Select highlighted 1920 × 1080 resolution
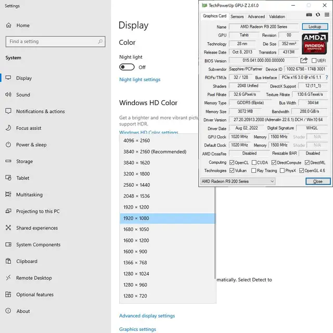 point(168,219)
